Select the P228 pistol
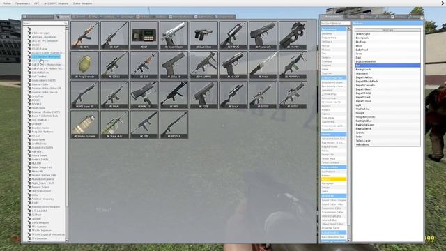Image resolution: width=446 pixels, height=251 pixels. click(x=203, y=95)
